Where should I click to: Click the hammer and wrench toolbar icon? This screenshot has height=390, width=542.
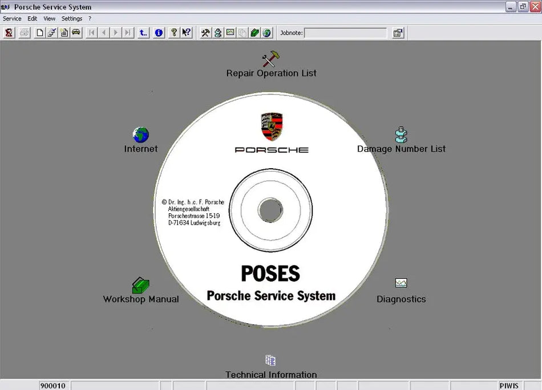click(x=204, y=32)
